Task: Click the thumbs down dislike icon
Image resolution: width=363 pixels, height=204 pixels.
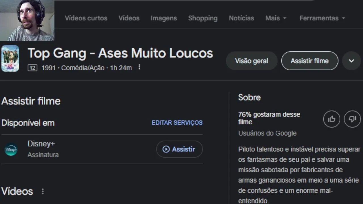Action: [352, 119]
